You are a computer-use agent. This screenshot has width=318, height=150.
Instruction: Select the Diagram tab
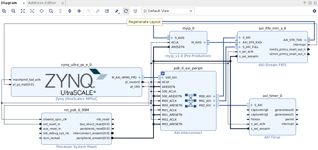(x=9, y=3)
